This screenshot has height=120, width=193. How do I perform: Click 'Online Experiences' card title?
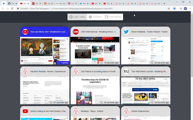pyautogui.click(x=140, y=111)
